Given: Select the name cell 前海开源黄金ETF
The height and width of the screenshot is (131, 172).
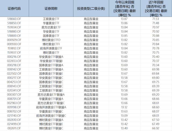Looking at the screenshot, I should pyautogui.click(x=51, y=48).
